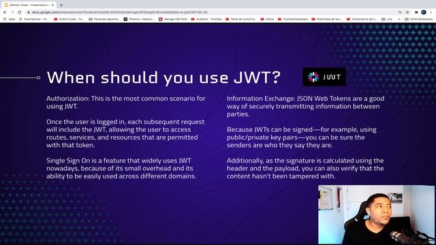This screenshot has width=436, height=245.
Task: Click the paragraph starting 'Additionally, as the signature'
Action: coord(305,168)
